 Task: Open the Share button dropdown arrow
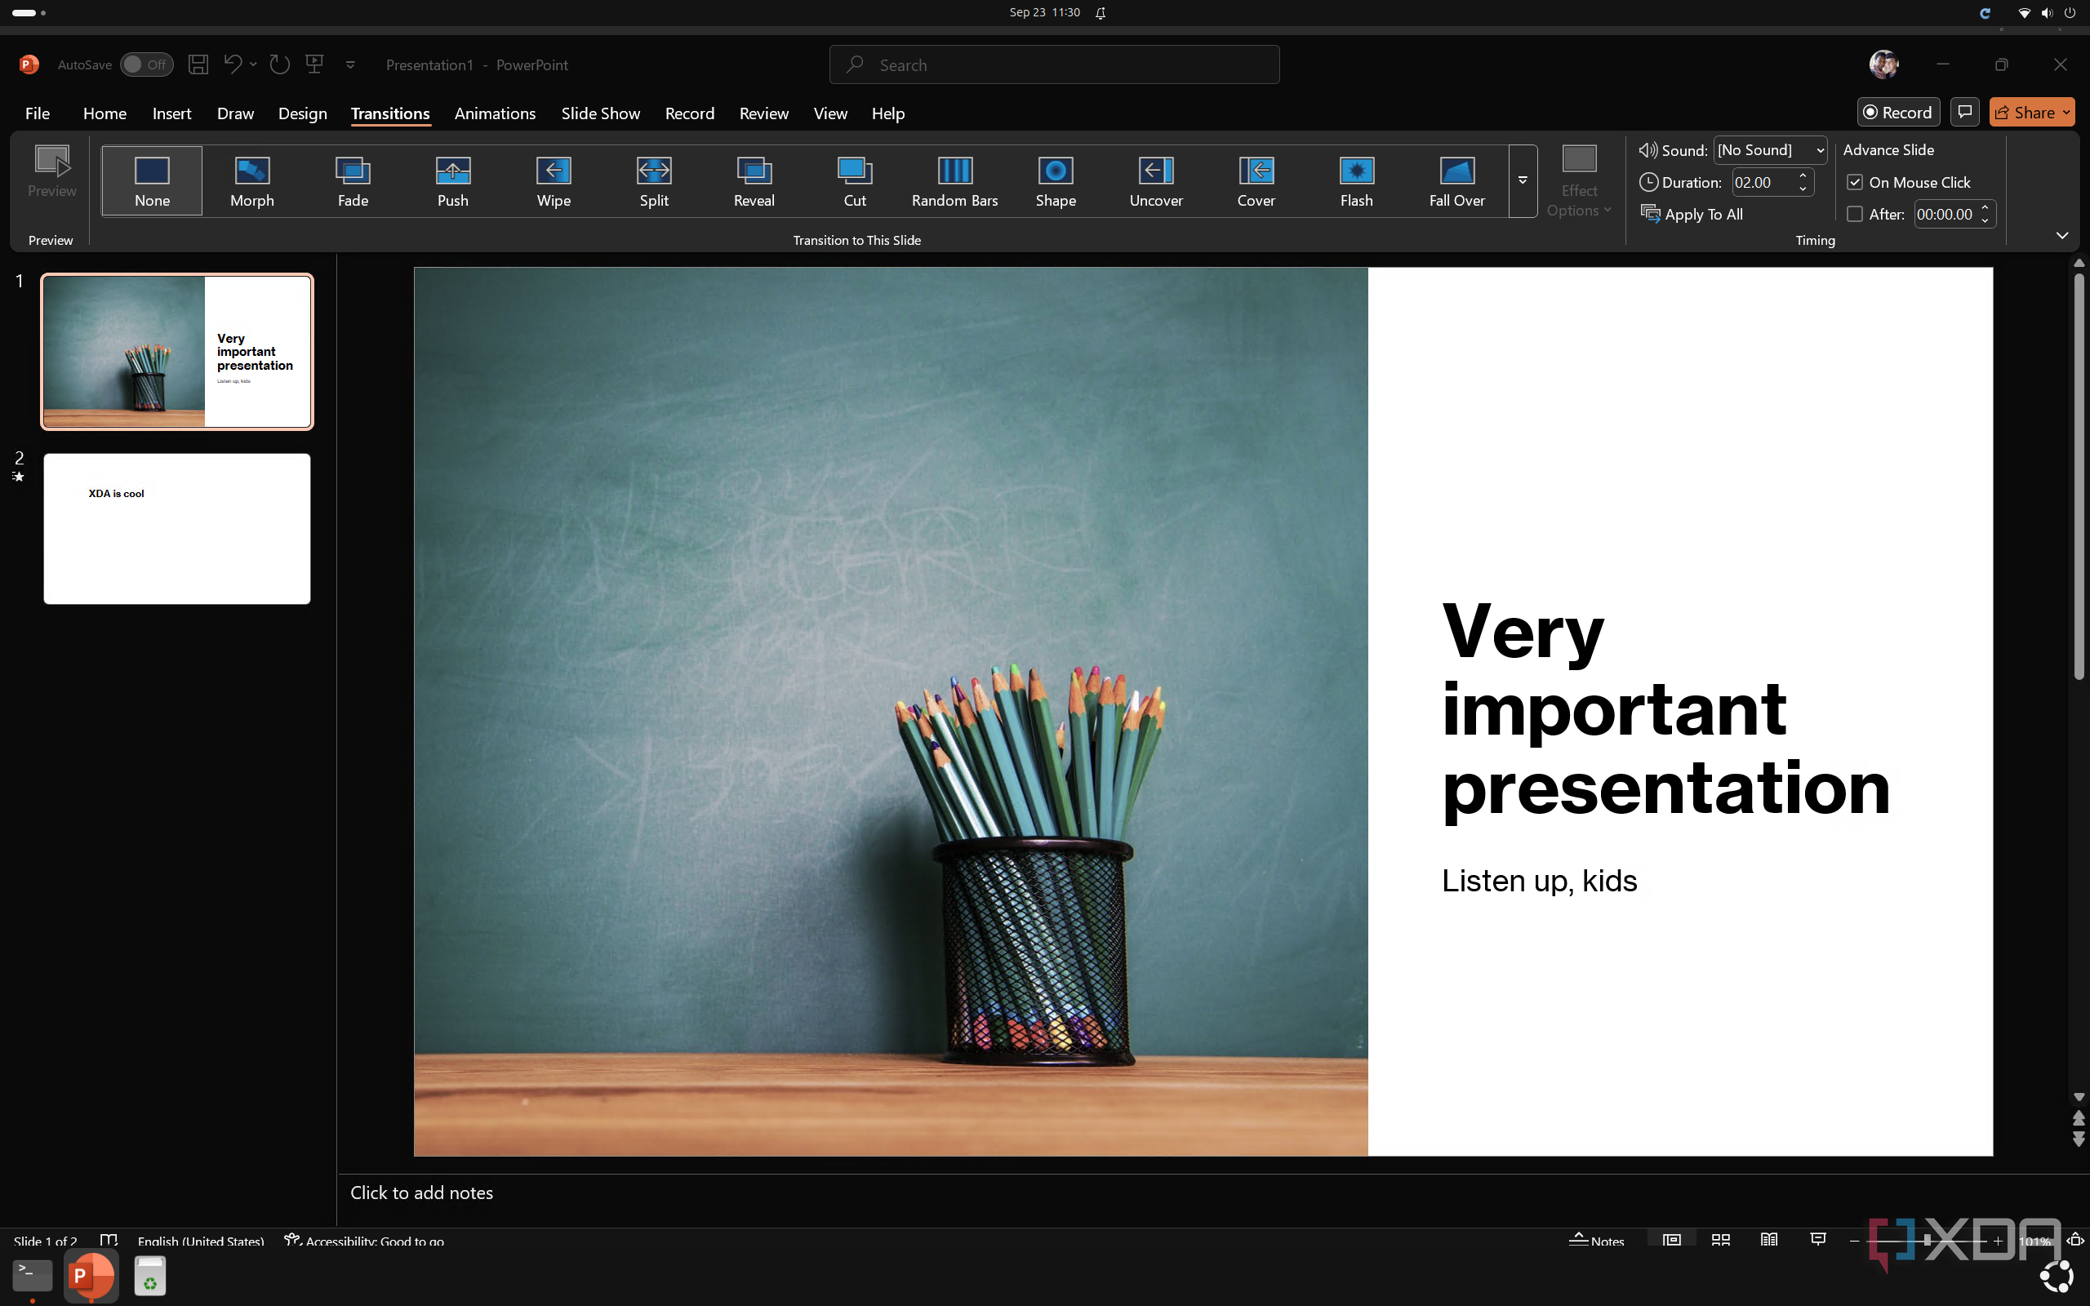(2066, 113)
